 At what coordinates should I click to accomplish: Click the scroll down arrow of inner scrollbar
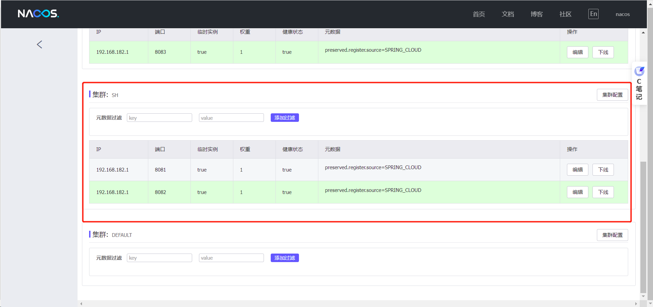[643, 296]
